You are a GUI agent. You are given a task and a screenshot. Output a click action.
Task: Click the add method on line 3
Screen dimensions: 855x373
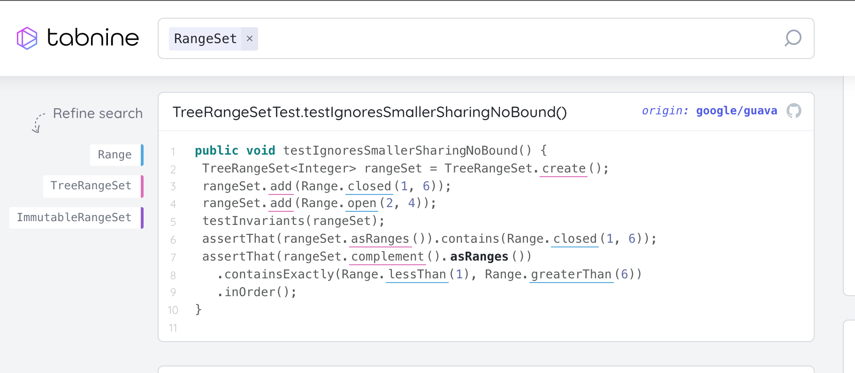click(281, 186)
